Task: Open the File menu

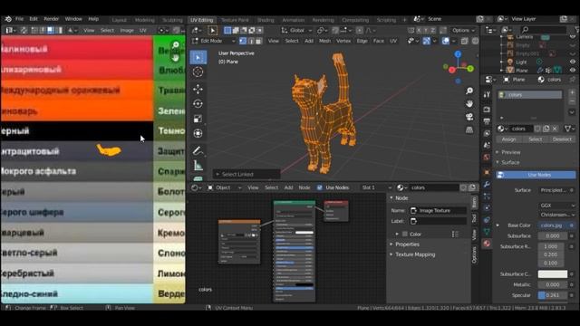Action: 19,19
